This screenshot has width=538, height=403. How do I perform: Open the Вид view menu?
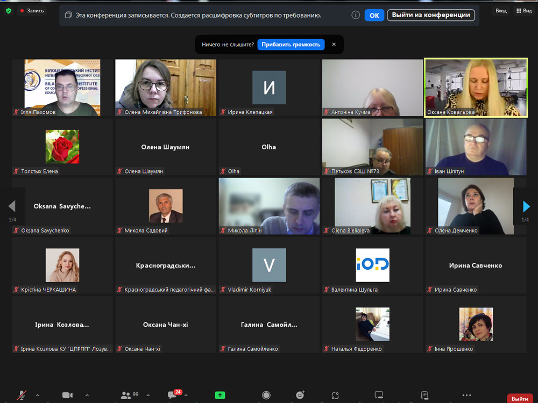524,11
